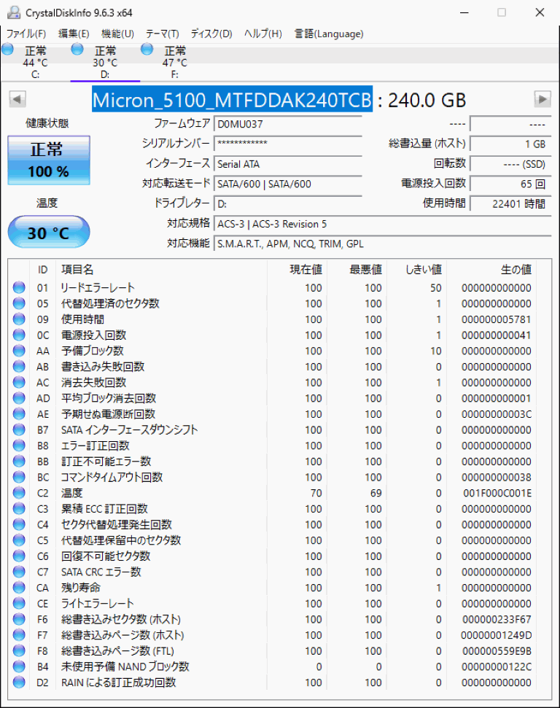Select the 未使用予備 NAND ブロック数 row
Screen dimensions: 560x708
[x=272, y=666]
